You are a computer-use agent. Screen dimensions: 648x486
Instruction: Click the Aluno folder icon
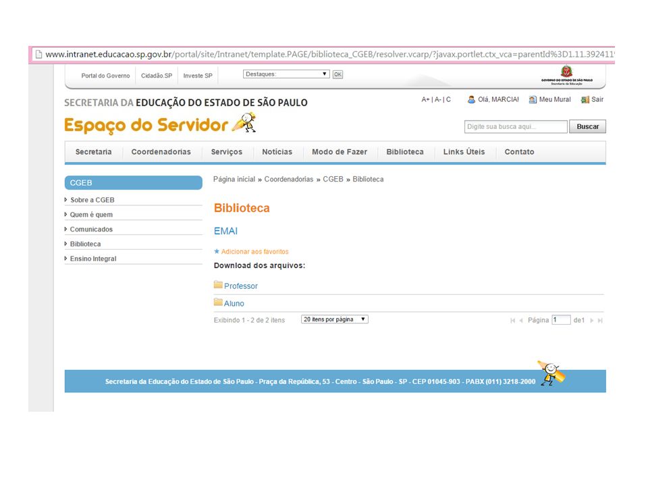click(x=218, y=302)
